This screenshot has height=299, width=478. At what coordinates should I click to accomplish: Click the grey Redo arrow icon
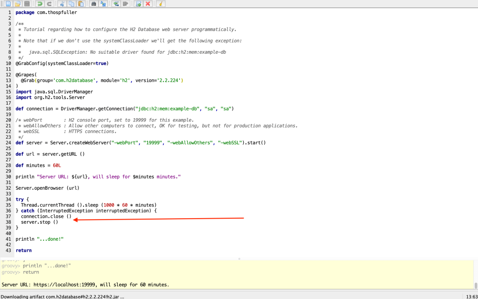pyautogui.click(x=49, y=4)
